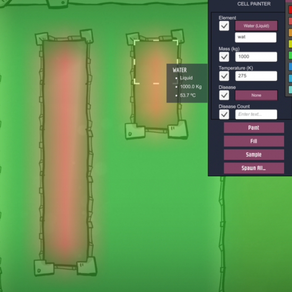292x292 pixels.
Task: Click the Mass field showing 1000
Action: [x=256, y=57]
